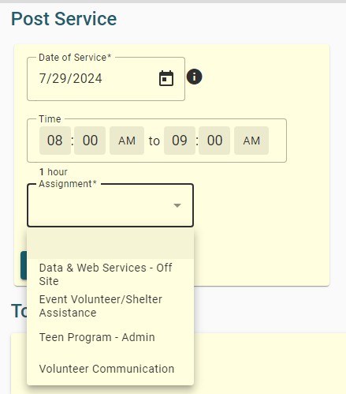Open the calendar picker icon
346x394 pixels.
(x=166, y=78)
